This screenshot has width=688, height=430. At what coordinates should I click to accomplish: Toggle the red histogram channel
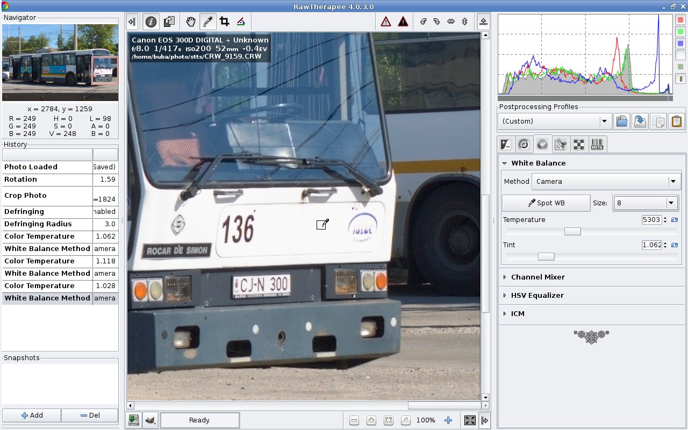click(x=680, y=20)
